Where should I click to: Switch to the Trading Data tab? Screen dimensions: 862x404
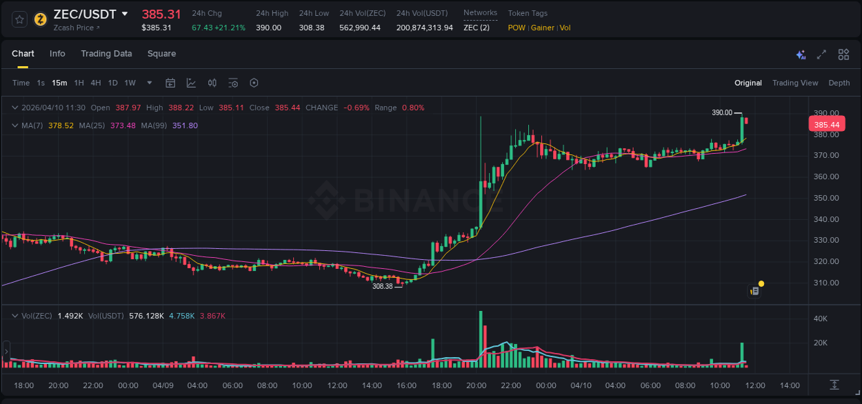tap(106, 54)
